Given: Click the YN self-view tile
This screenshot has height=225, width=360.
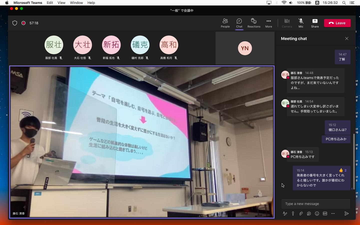Looking at the screenshot, I should click(x=245, y=48).
